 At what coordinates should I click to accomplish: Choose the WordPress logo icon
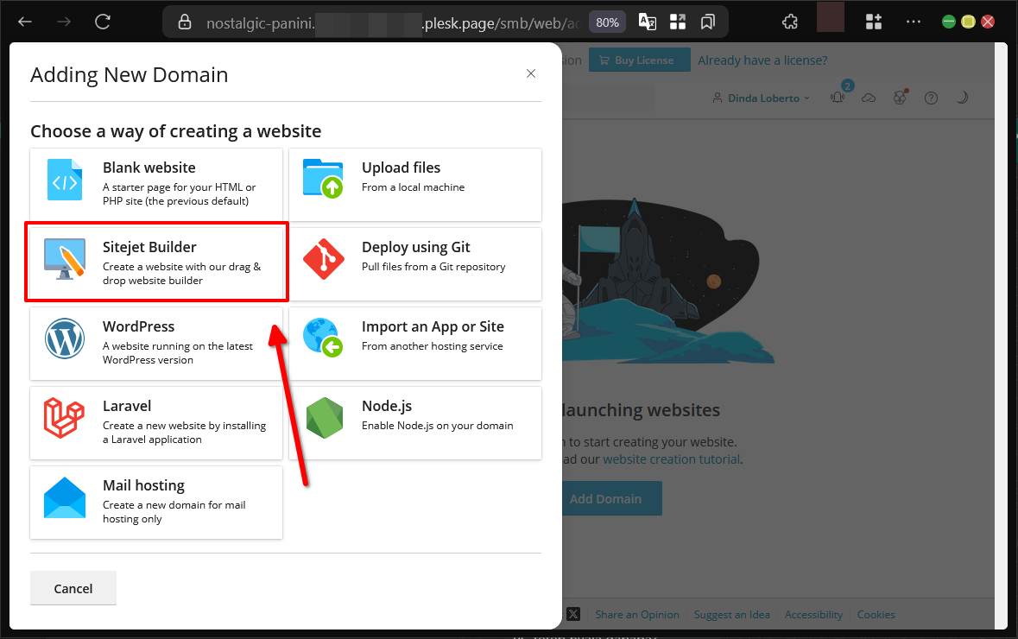coord(65,338)
